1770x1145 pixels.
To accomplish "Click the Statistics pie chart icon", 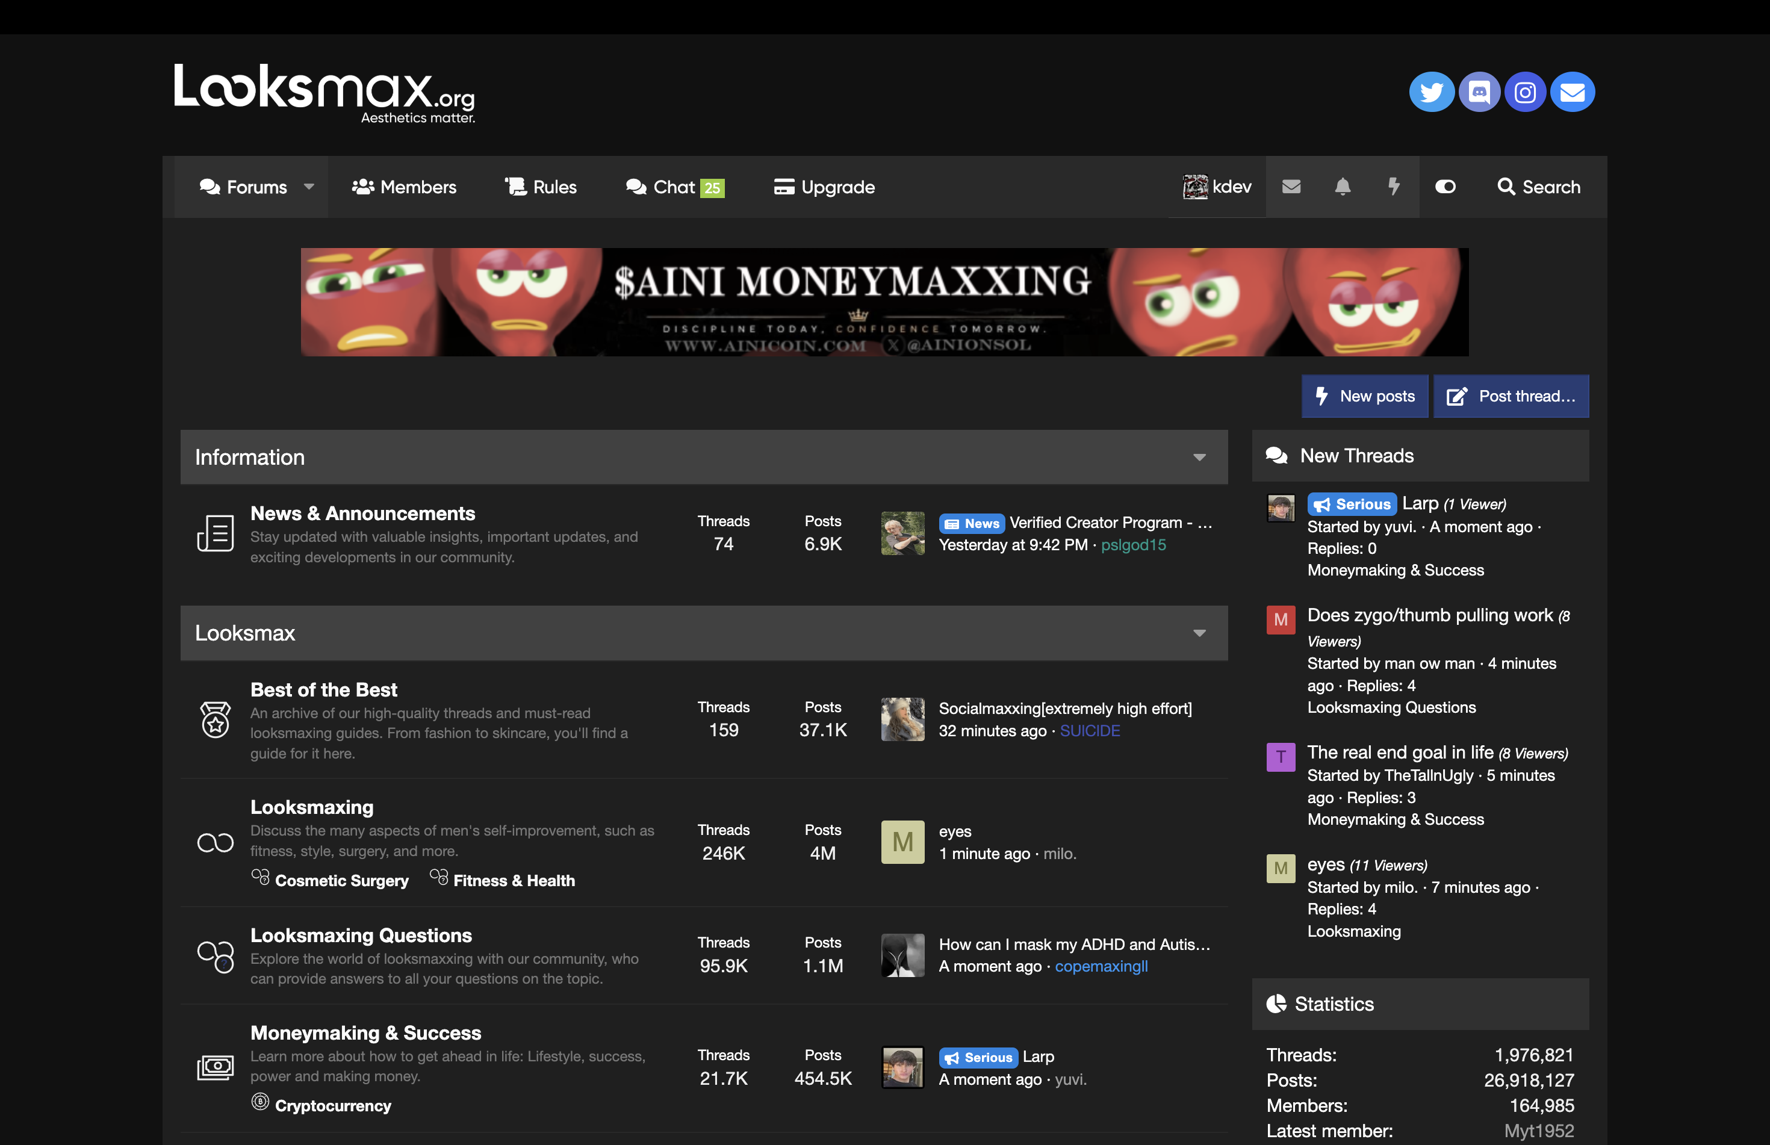I will (1276, 1004).
